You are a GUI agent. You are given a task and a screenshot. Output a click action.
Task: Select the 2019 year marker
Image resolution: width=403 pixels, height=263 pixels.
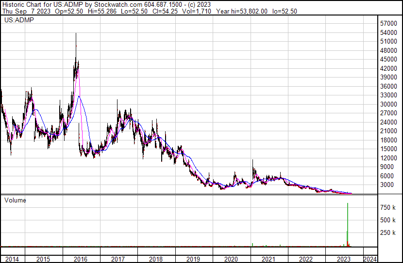[x=193, y=259]
